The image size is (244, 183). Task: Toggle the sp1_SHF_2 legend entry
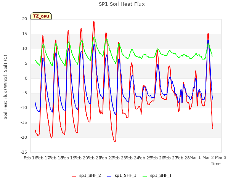click(x=86, y=175)
